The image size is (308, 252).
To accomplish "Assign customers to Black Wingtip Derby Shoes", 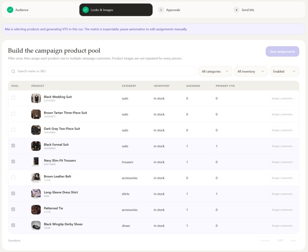I will (282, 226).
